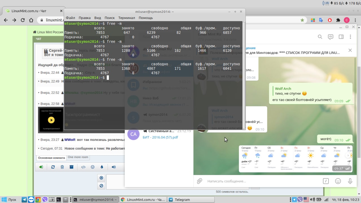The image size is (361, 203).
Task: Open Chrome extensions puzzle icon
Action: pyautogui.click(x=338, y=20)
